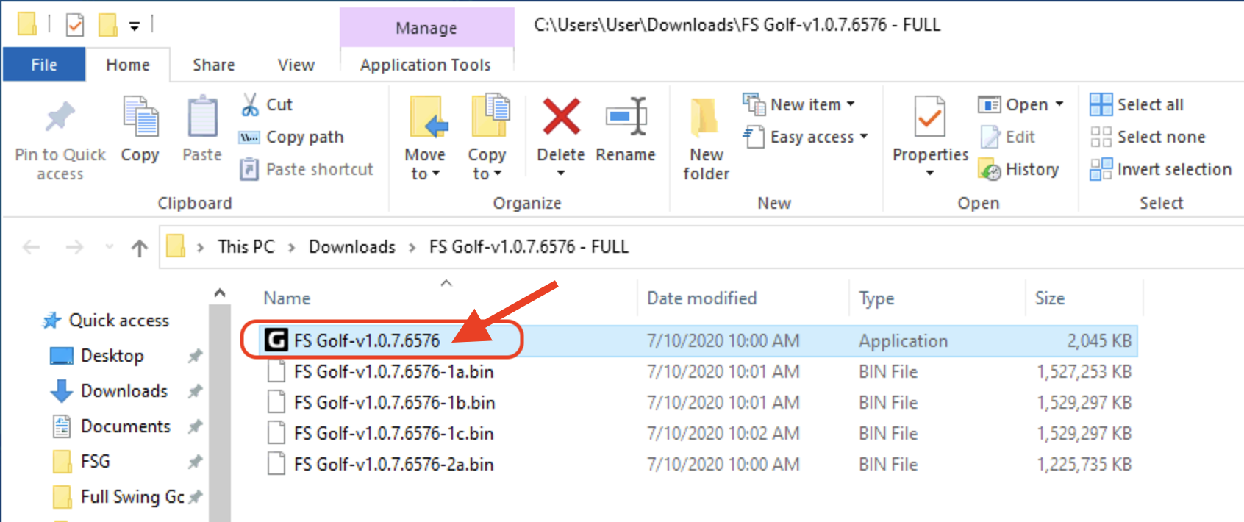The width and height of the screenshot is (1244, 522).
Task: Open the Full Swing Gc folder in sidebar
Action: (132, 497)
